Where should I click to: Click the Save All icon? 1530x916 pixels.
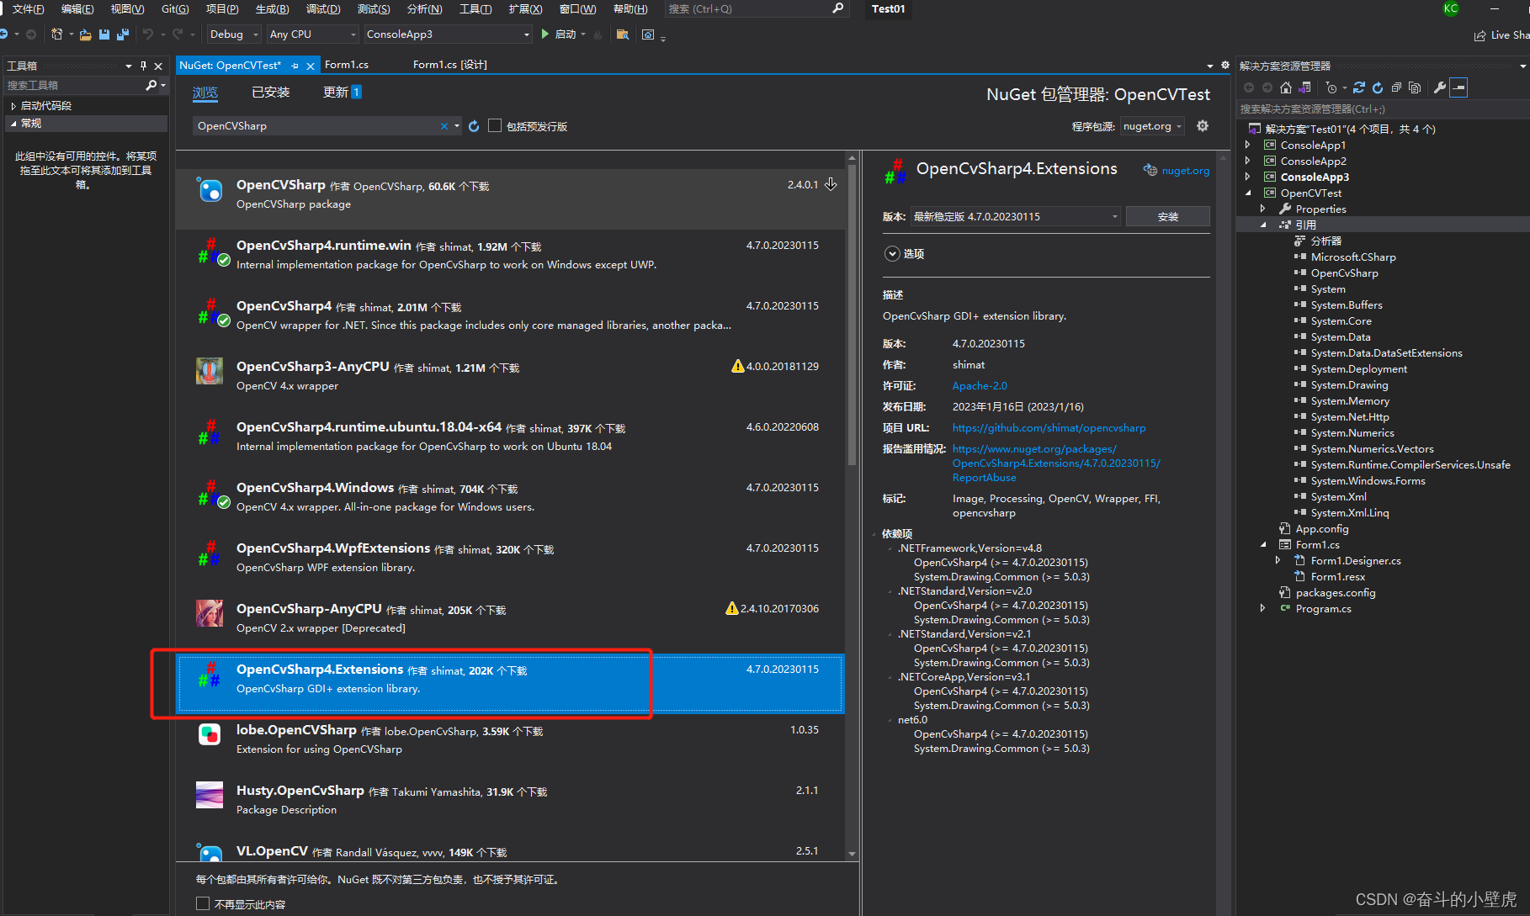(x=123, y=34)
